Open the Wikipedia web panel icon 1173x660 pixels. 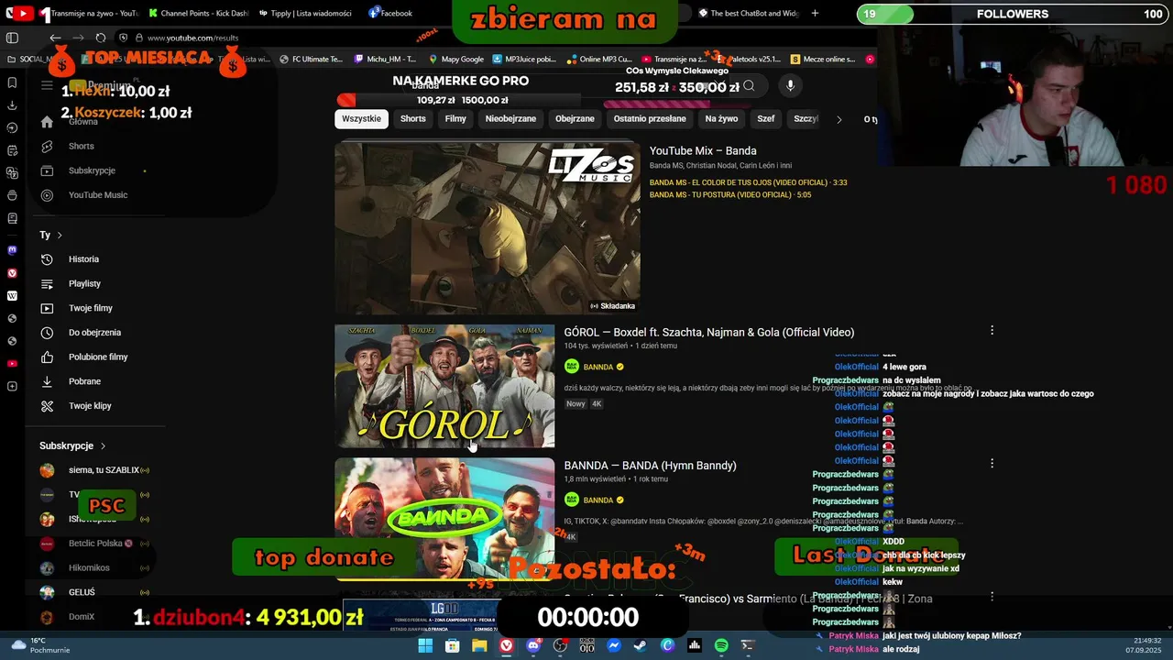pyautogui.click(x=12, y=296)
